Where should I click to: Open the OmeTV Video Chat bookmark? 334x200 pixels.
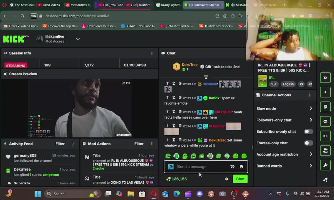21,26
